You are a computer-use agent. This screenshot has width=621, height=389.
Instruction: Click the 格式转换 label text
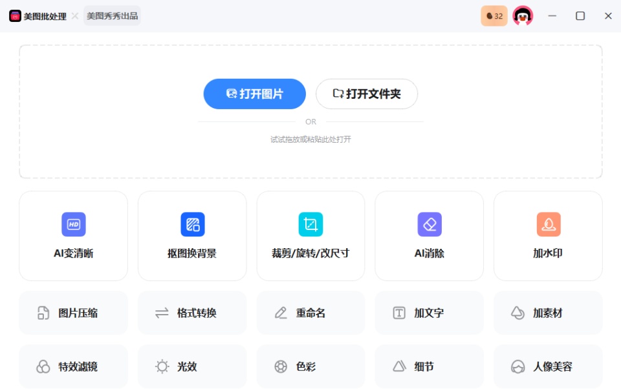point(197,313)
